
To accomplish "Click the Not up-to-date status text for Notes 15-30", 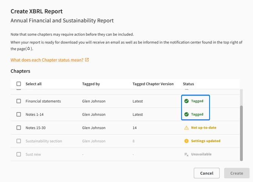I will point(204,128).
